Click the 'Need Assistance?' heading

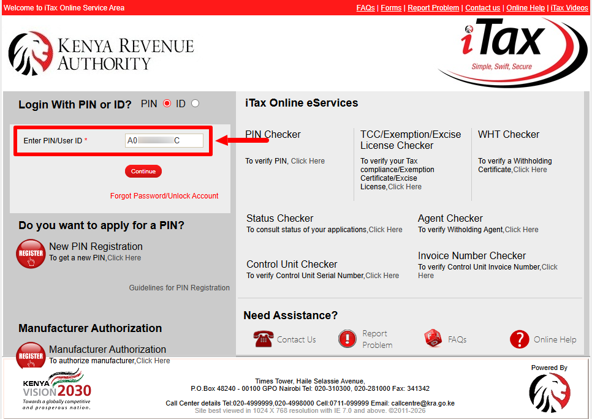coord(290,315)
